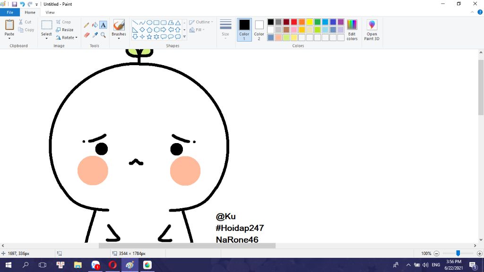This screenshot has height=272, width=484.
Task: Open the Brushes dropdown arrow
Action: [x=119, y=38]
